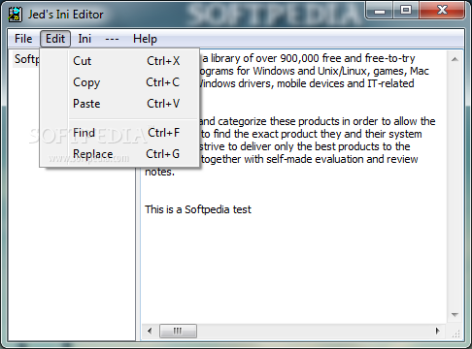The width and height of the screenshot is (472, 349).
Task: Open the File menu
Action: pos(23,39)
